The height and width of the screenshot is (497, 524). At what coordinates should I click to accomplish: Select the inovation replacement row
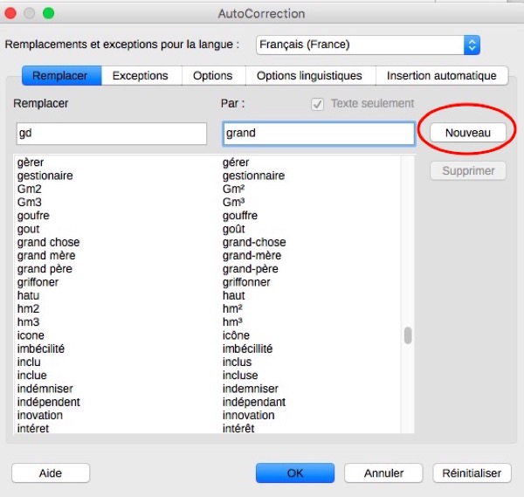[x=40, y=415]
